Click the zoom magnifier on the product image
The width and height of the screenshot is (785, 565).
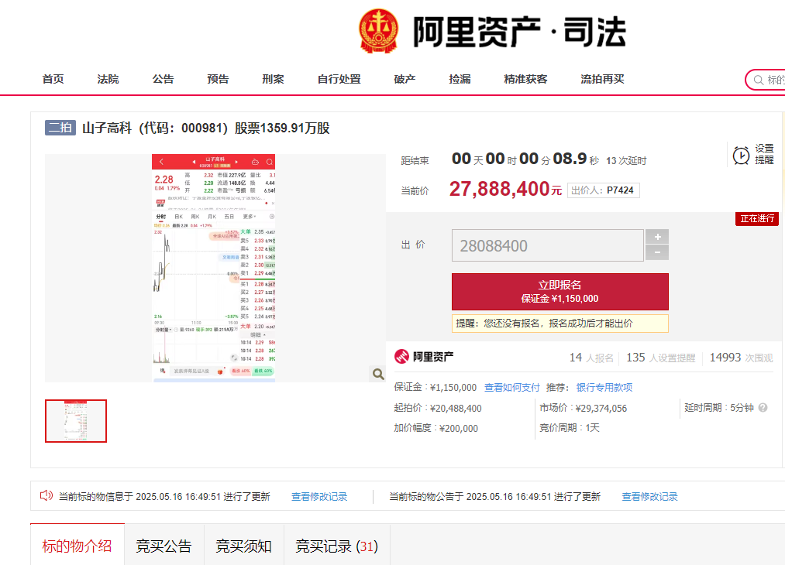coord(378,374)
